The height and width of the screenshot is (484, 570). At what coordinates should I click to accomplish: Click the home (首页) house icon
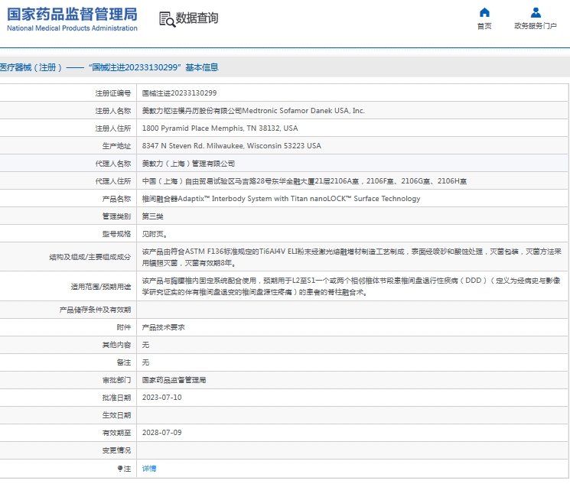point(484,13)
